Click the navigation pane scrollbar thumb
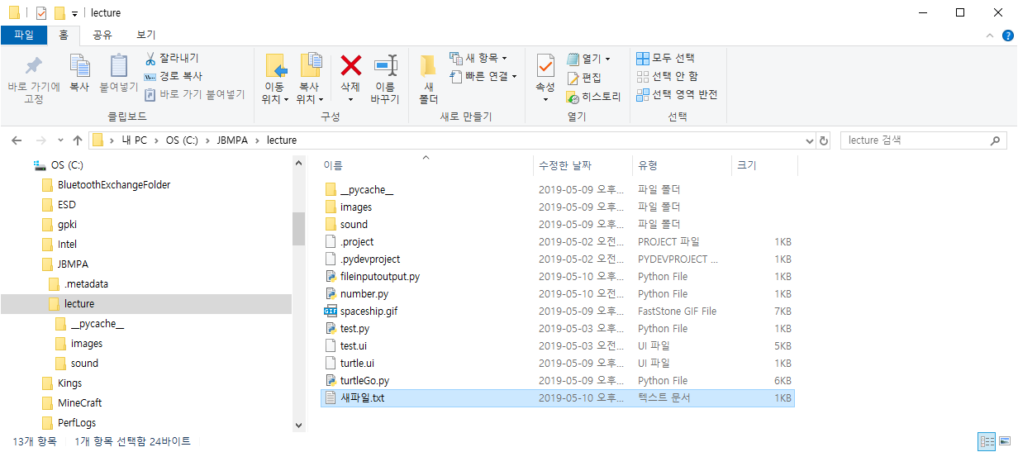 click(x=298, y=228)
